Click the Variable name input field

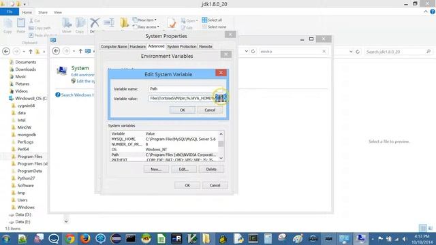pyautogui.click(x=186, y=89)
